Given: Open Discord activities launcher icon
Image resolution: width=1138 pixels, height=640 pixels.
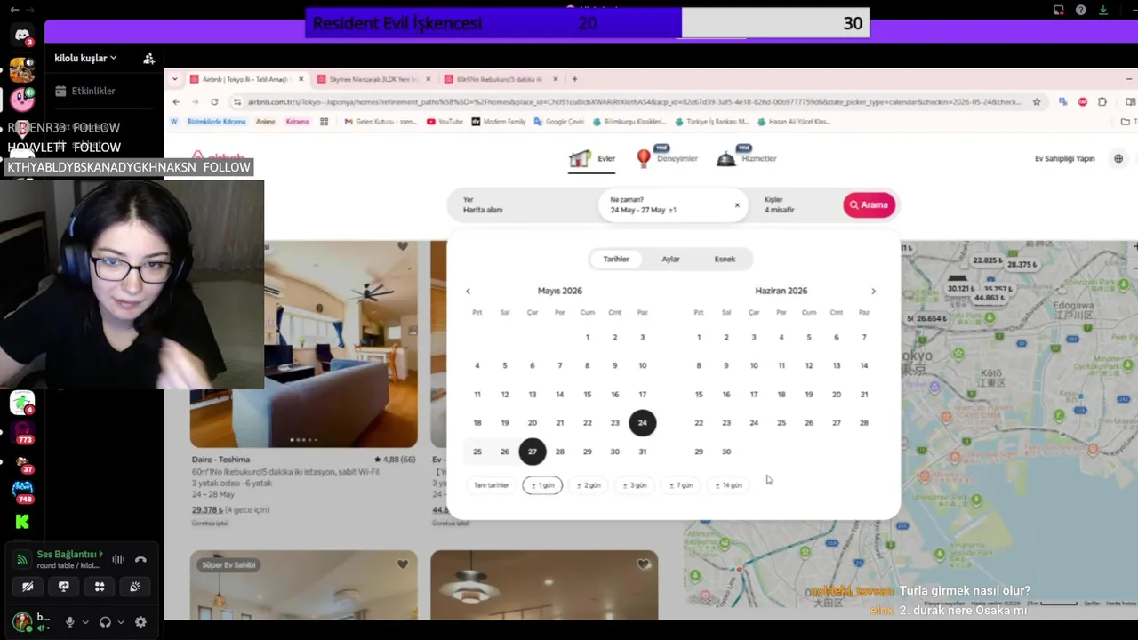Looking at the screenshot, I should click(x=100, y=587).
